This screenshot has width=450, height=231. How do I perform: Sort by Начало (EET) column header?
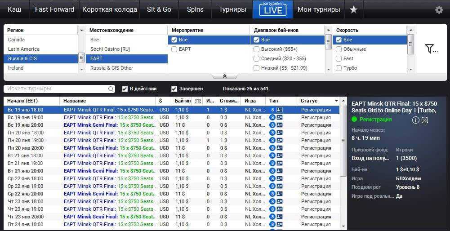click(31, 101)
